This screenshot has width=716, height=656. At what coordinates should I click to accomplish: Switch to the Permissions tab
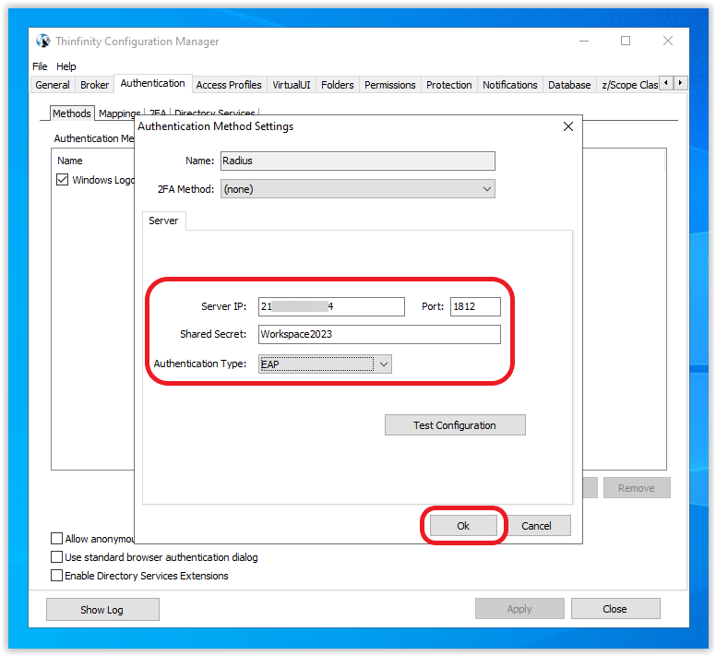click(x=390, y=85)
